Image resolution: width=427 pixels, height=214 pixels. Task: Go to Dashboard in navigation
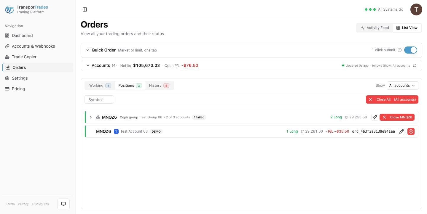coord(38,36)
